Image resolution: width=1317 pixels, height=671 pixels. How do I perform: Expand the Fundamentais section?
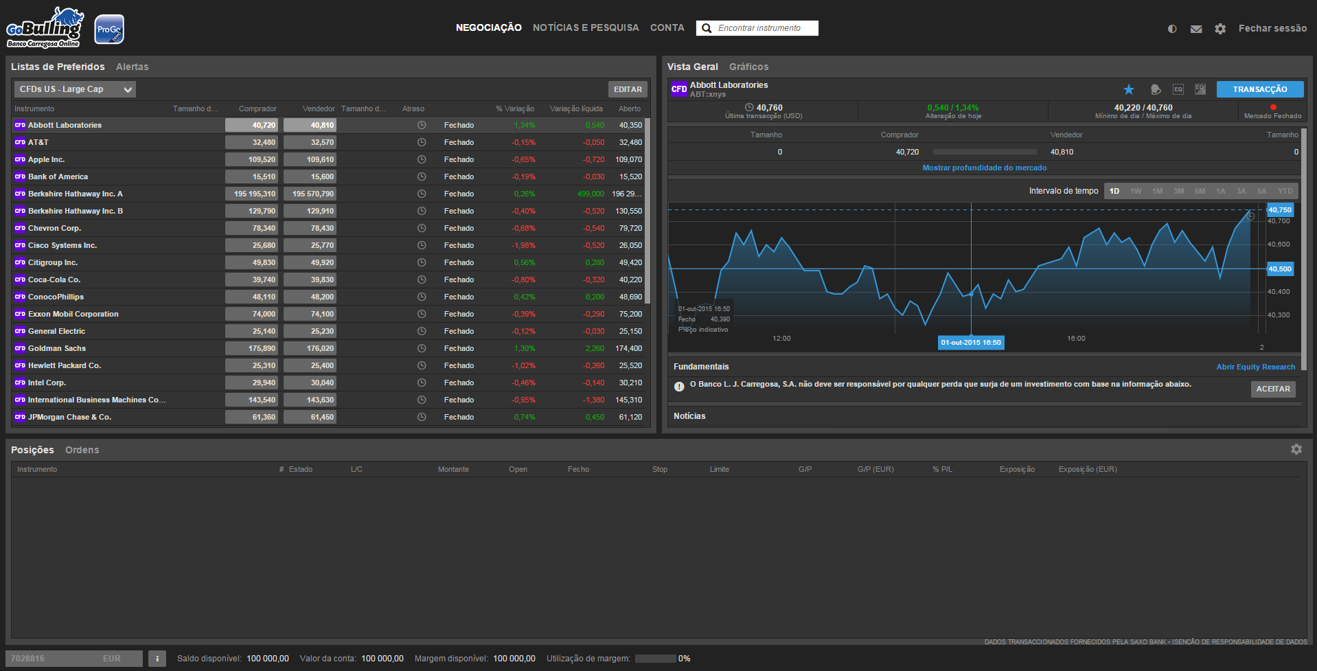701,367
